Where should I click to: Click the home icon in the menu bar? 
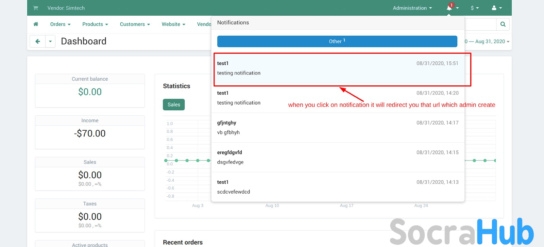point(36,24)
